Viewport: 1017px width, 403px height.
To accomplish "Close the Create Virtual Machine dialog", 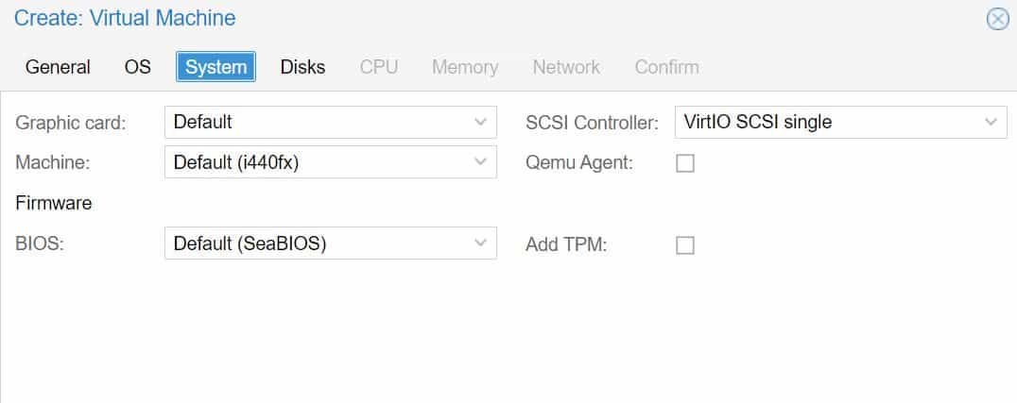I will click(x=997, y=20).
